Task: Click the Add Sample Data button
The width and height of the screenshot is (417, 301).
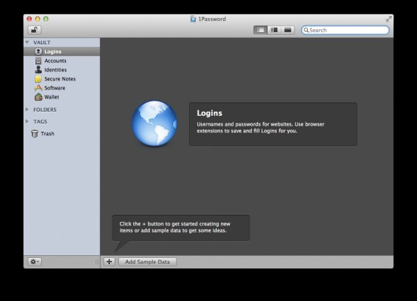Action: point(147,261)
